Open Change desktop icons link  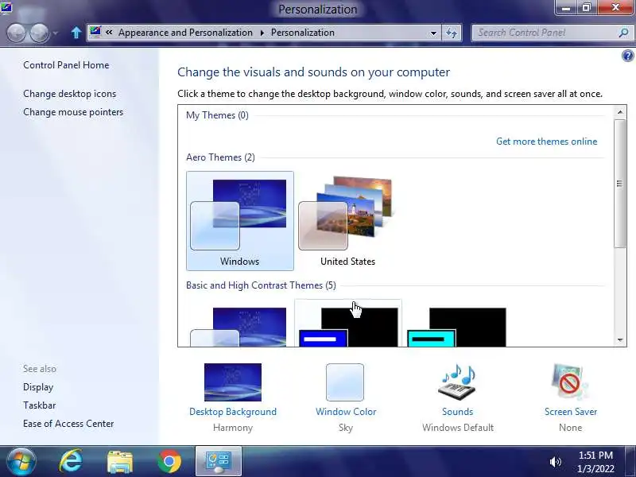[69, 94]
